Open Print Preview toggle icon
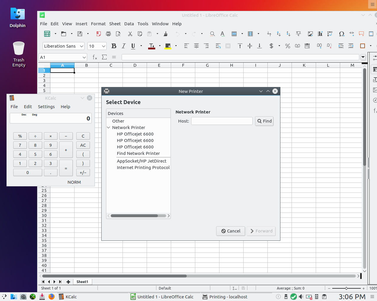The image size is (377, 301). (118, 34)
